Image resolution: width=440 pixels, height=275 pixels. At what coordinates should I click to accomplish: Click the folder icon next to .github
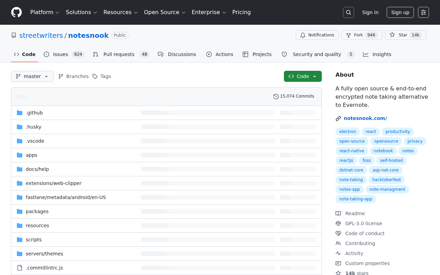[20, 113]
